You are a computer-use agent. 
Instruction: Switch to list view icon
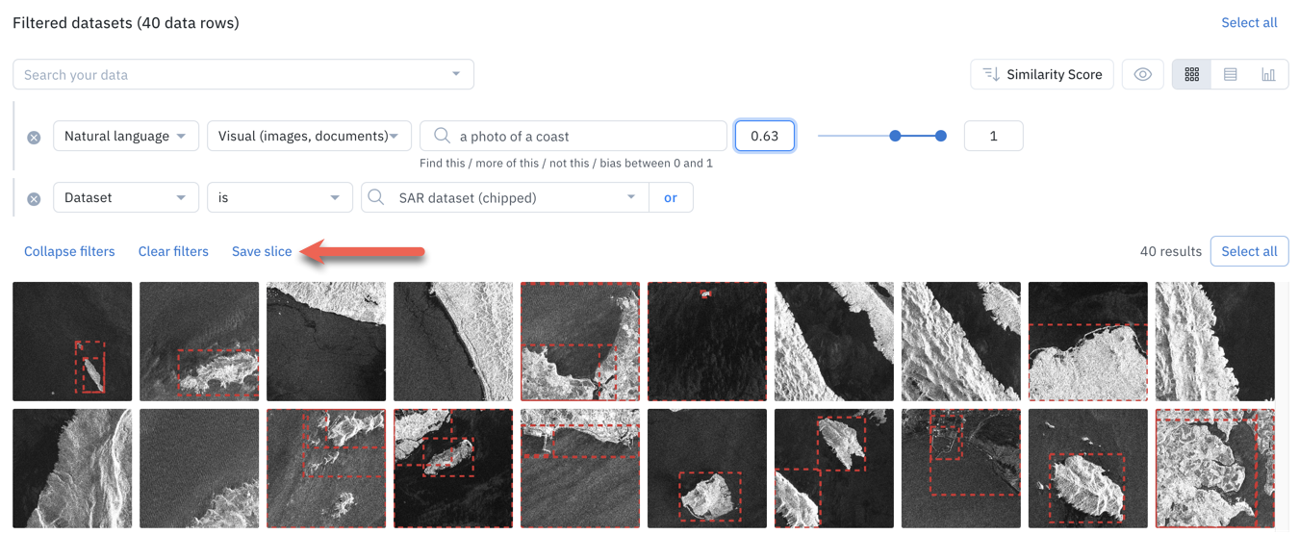coord(1230,74)
